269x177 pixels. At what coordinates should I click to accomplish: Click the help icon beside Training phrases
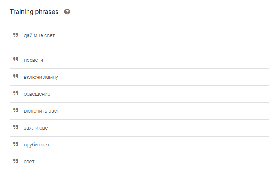point(67,12)
